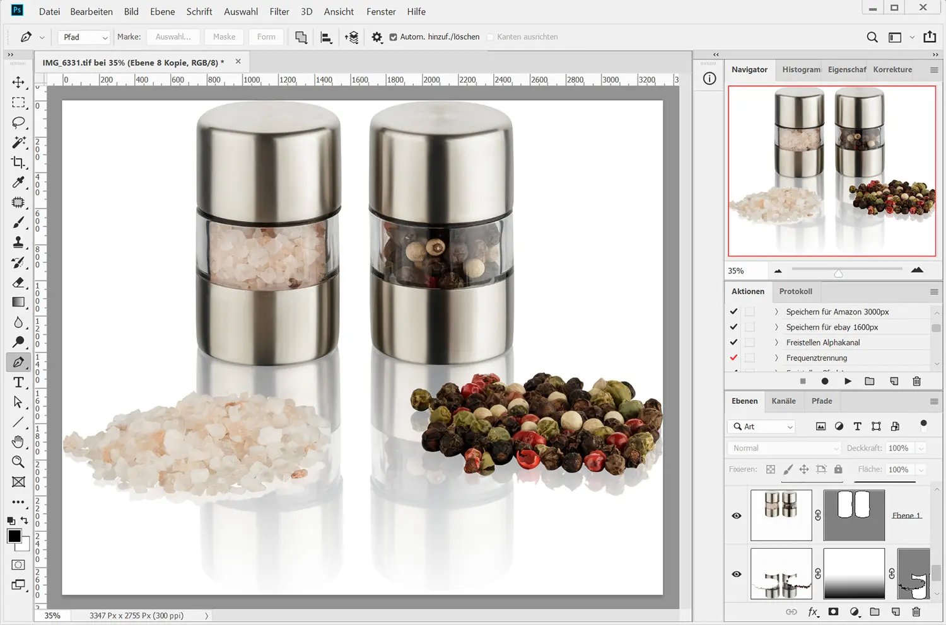This screenshot has height=625, width=946.
Task: Open the Pfad mode dropdown
Action: 85,37
